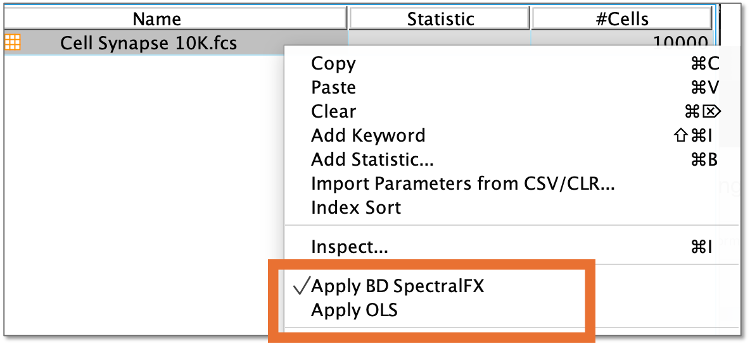Select Import Parameters from CSV/CLR...
The height and width of the screenshot is (344, 750).
click(463, 183)
